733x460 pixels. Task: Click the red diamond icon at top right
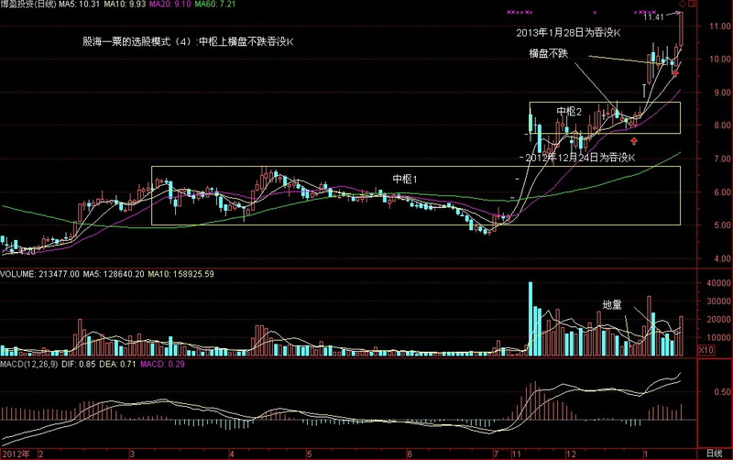(x=680, y=5)
